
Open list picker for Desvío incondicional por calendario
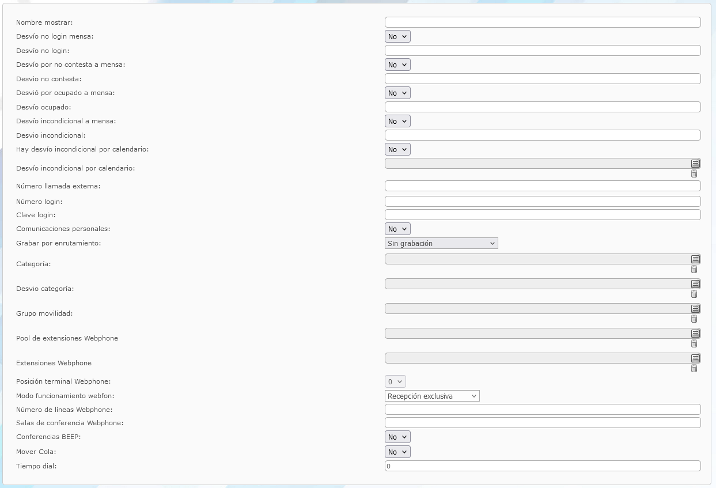click(695, 164)
